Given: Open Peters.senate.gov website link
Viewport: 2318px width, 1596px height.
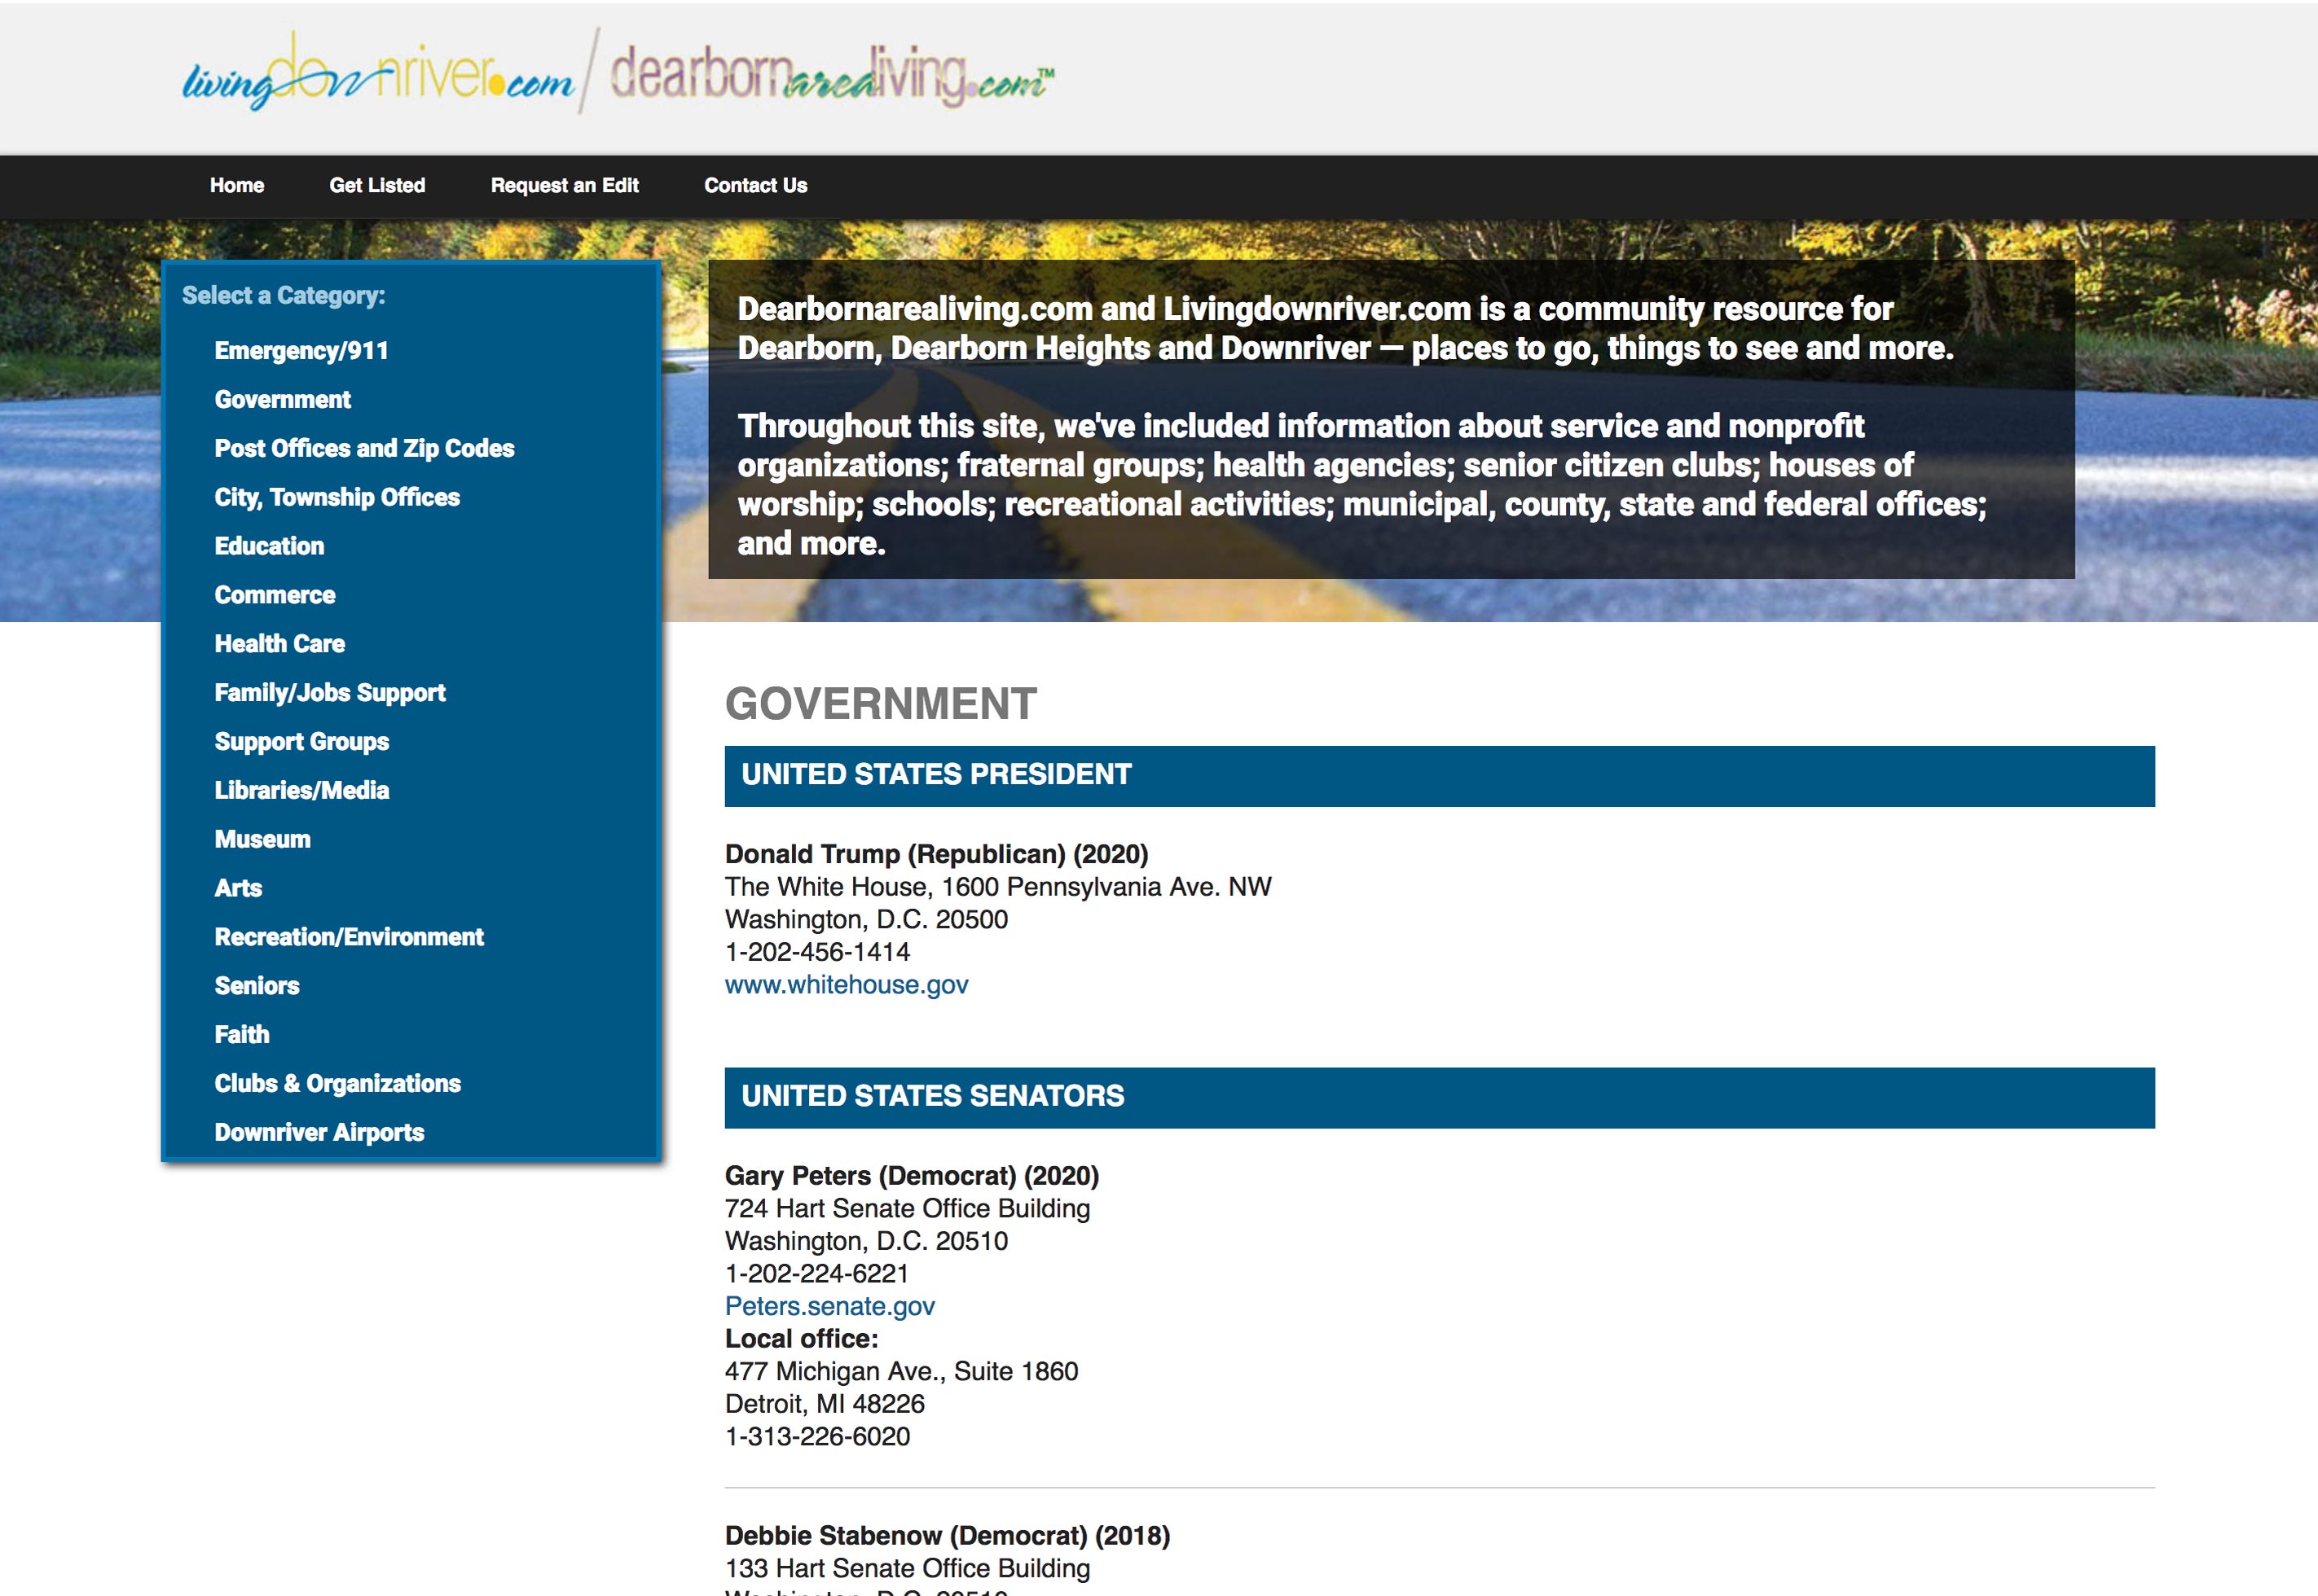Looking at the screenshot, I should [x=829, y=1307].
